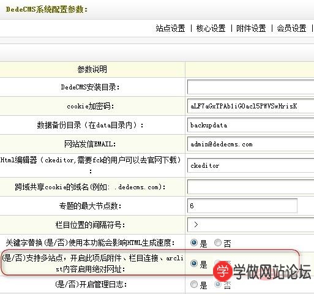Click 专题的最大节点数 field showing 6
This screenshot has height=294, width=314.
[x=242, y=206]
